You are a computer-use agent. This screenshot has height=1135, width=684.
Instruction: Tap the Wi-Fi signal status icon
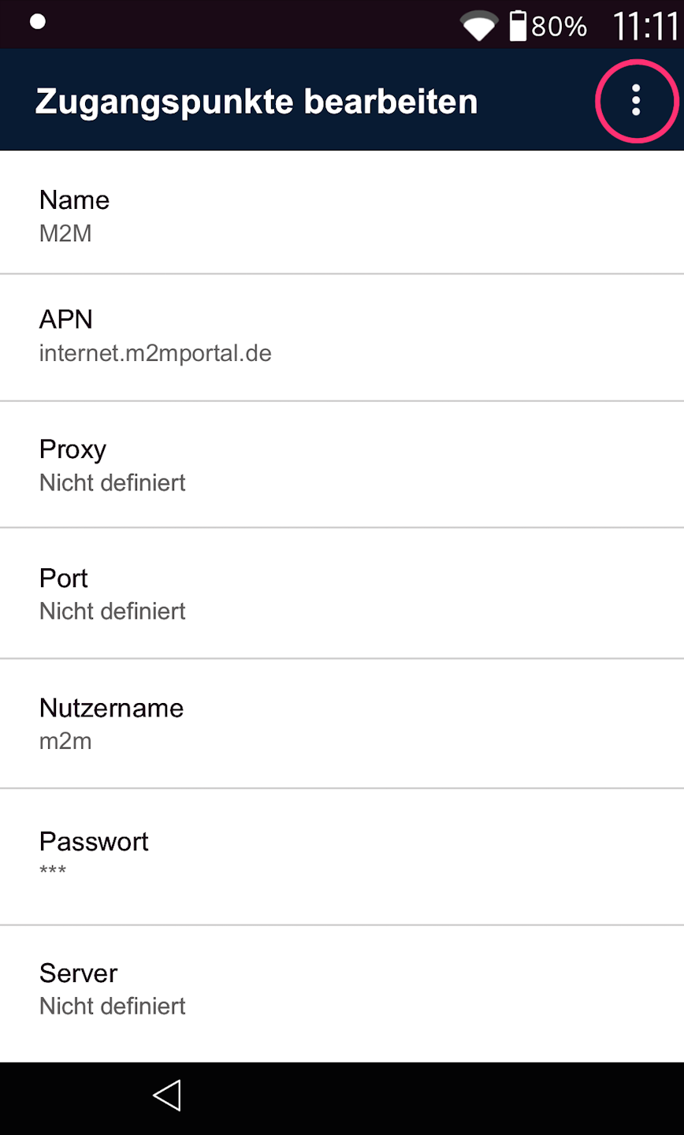coord(478,26)
